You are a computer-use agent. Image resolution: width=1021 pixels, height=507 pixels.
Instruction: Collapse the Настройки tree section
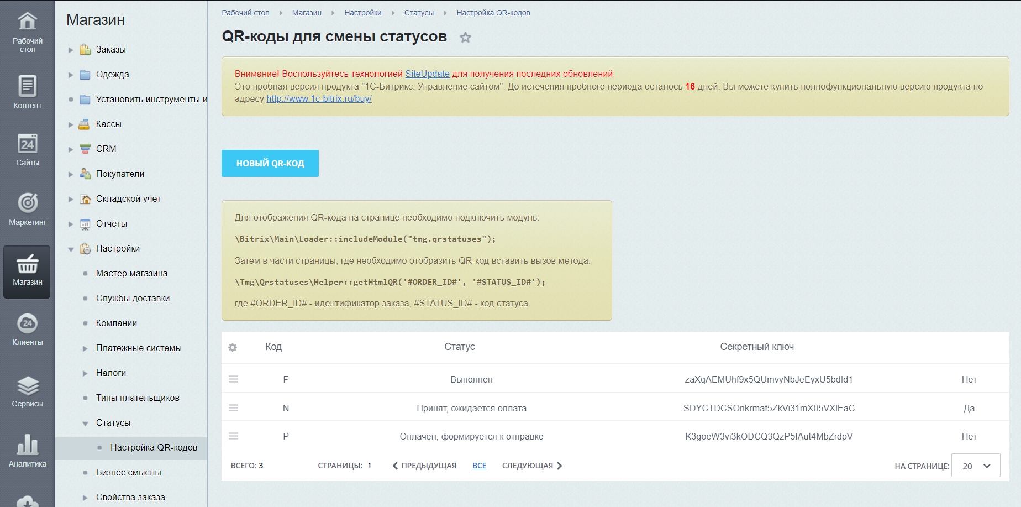pos(71,249)
